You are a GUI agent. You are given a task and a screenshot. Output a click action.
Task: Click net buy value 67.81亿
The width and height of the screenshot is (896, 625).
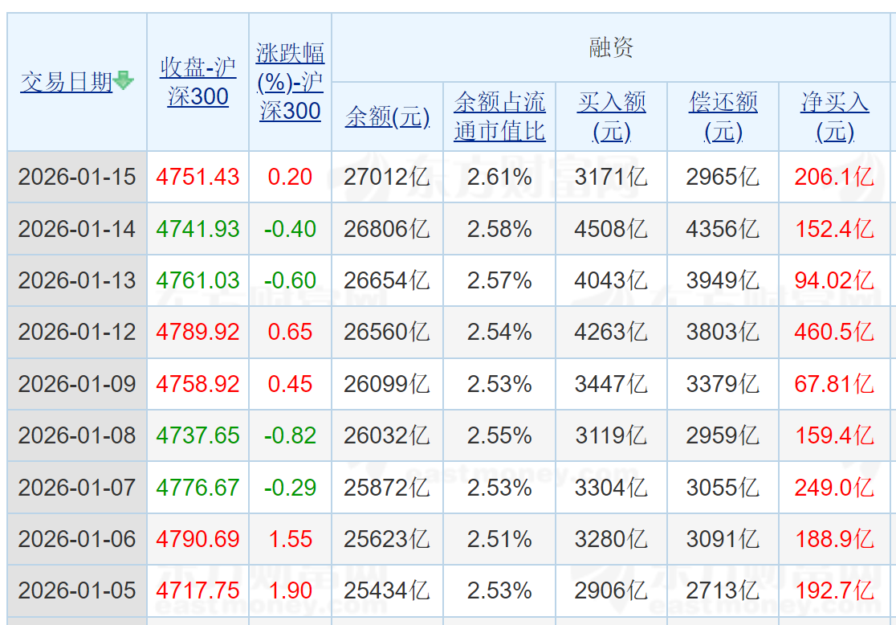pos(834,384)
